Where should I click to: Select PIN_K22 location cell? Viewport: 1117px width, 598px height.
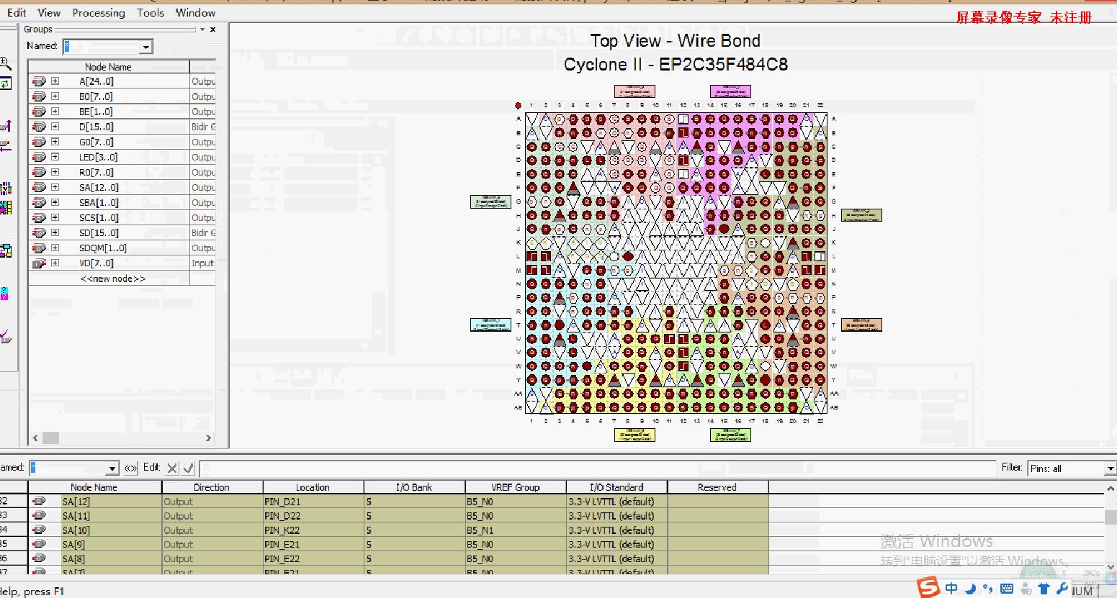[x=313, y=530]
